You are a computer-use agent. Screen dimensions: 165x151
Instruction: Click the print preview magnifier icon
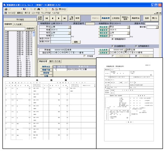pyautogui.click(x=9, y=9)
